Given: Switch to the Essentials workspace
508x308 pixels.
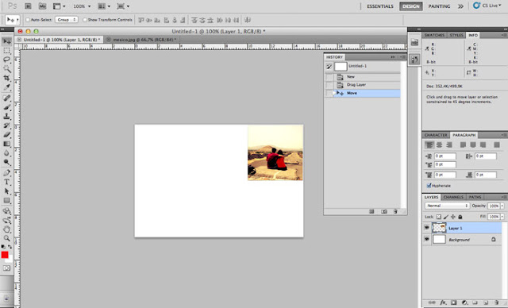Looking at the screenshot, I should pyautogui.click(x=380, y=6).
